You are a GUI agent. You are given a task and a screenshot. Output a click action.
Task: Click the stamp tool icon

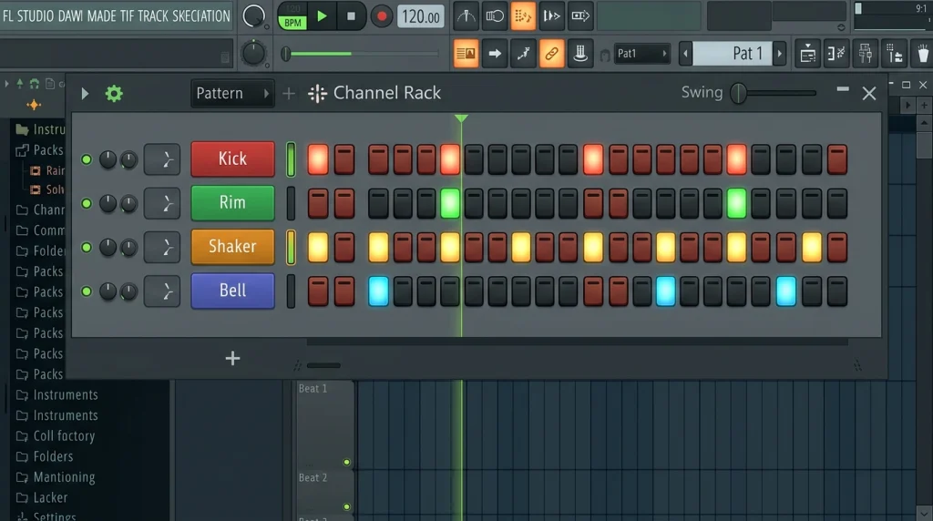(x=580, y=54)
